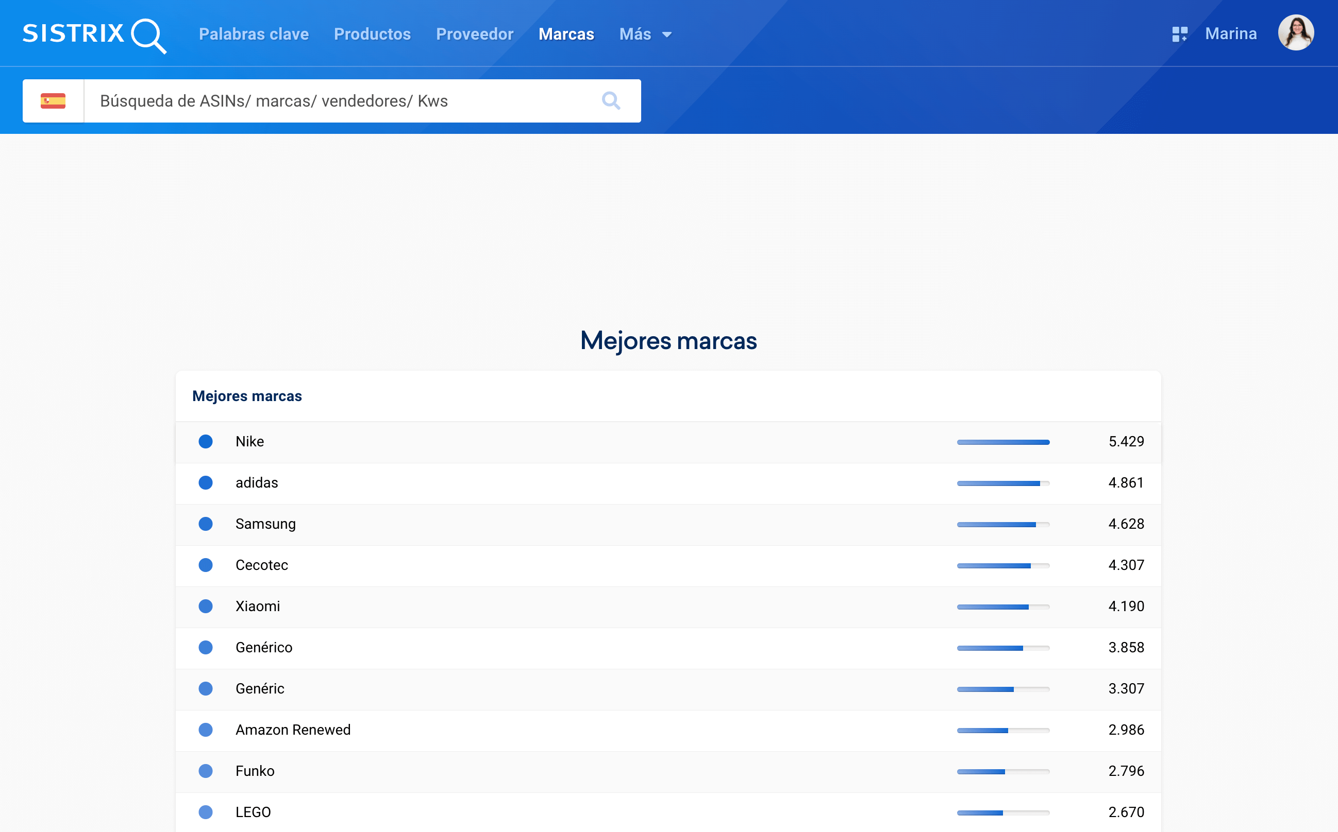The height and width of the screenshot is (832, 1338).
Task: Switch to the Productos tab
Action: point(372,34)
